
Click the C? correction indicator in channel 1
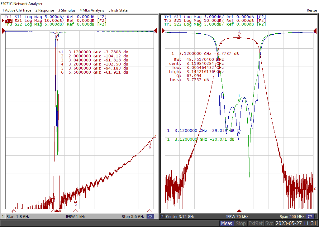click(x=150, y=216)
